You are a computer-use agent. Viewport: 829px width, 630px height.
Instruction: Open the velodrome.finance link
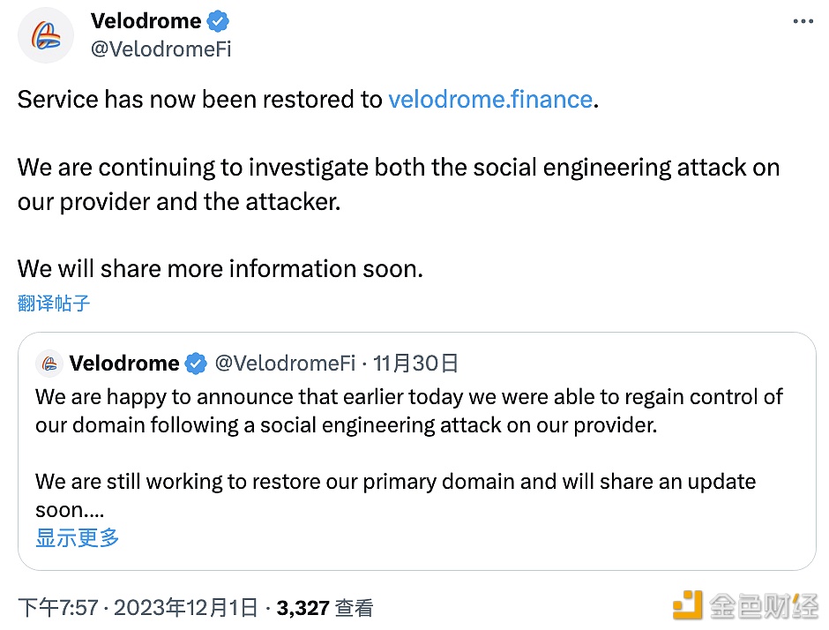click(490, 100)
